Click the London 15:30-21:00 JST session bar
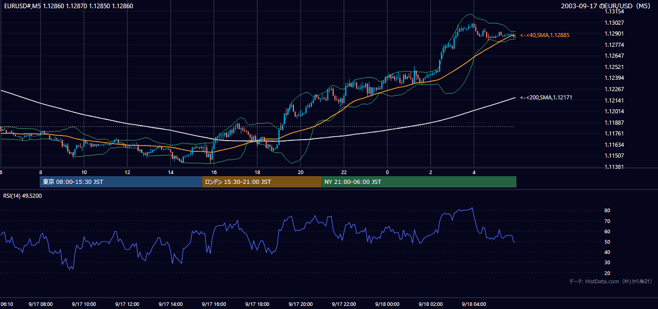The image size is (658, 309). point(262,182)
